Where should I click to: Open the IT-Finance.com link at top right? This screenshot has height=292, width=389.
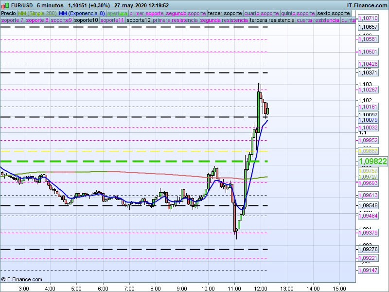tap(367, 5)
